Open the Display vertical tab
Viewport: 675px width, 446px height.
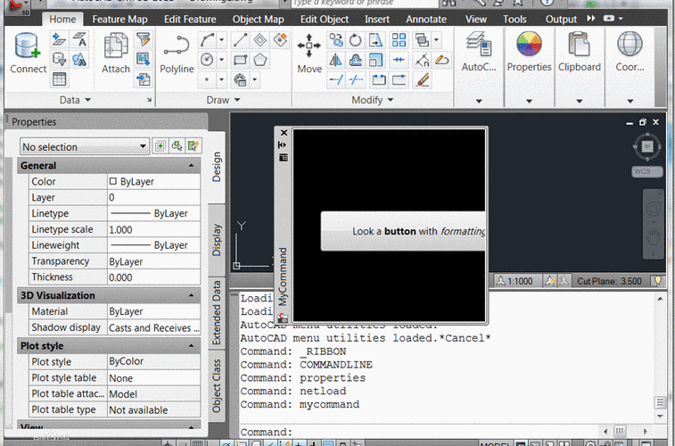click(x=217, y=241)
